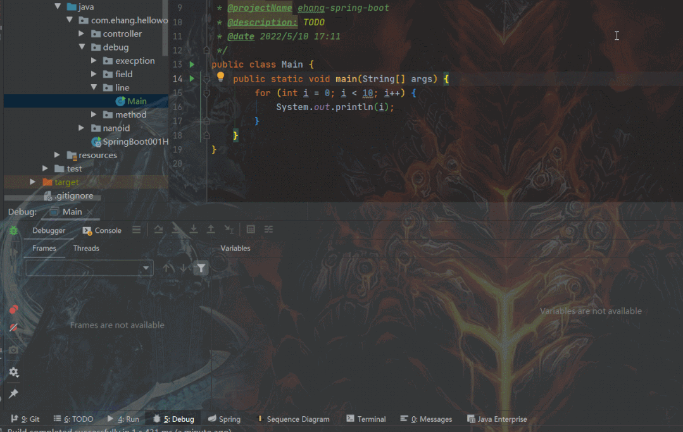The width and height of the screenshot is (683, 432).
Task: Rerun the Main debug session with bug icon
Action: tap(13, 230)
